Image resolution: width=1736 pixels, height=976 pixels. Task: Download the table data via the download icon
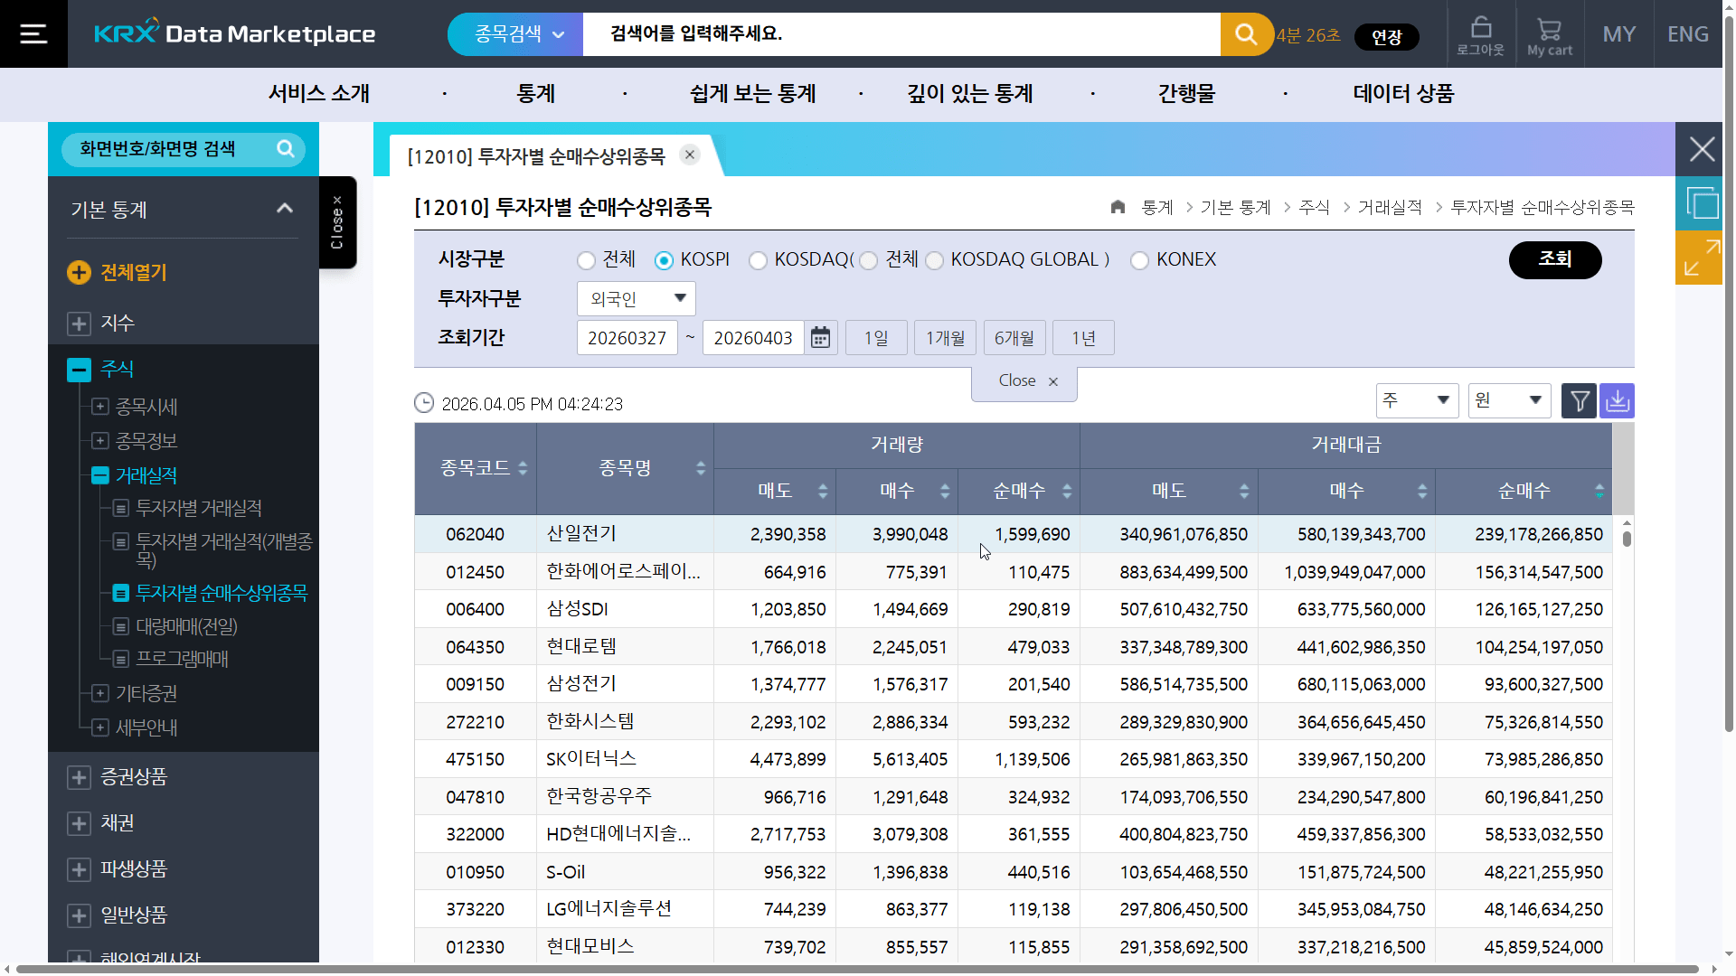tap(1618, 400)
